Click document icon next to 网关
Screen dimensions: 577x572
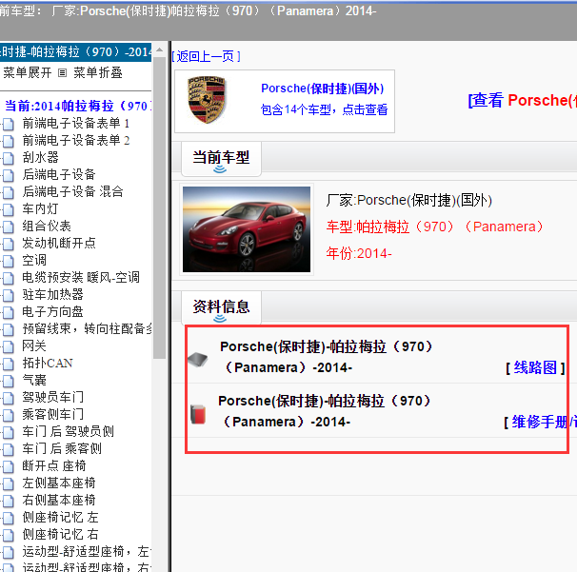click(9, 346)
